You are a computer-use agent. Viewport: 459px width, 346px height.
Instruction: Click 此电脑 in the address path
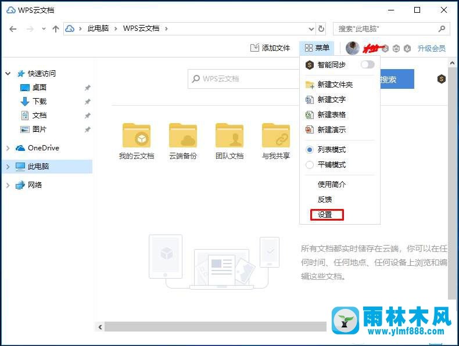tap(98, 28)
